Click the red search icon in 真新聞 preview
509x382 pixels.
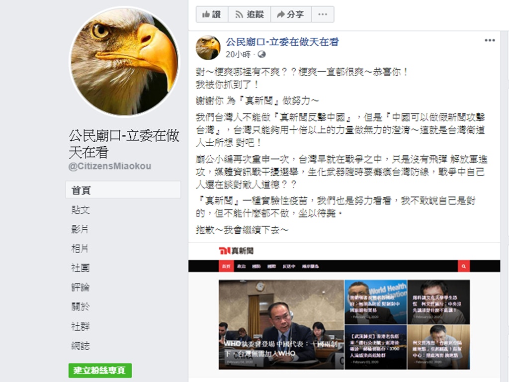[x=464, y=266]
